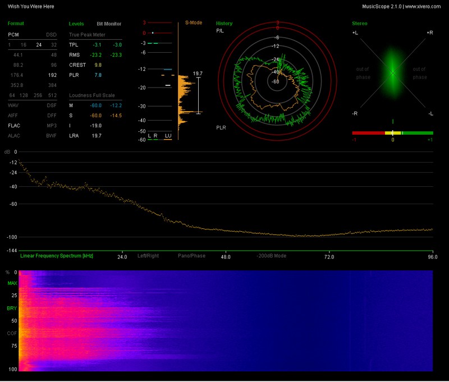Image resolution: width=449 pixels, height=382 pixels.
Task: Click the L channel peak meter indicator
Action: 149,136
